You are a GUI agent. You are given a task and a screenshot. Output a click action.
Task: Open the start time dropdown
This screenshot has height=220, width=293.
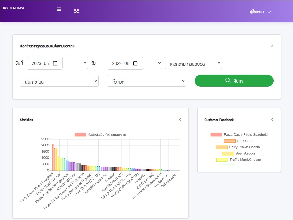(75, 63)
